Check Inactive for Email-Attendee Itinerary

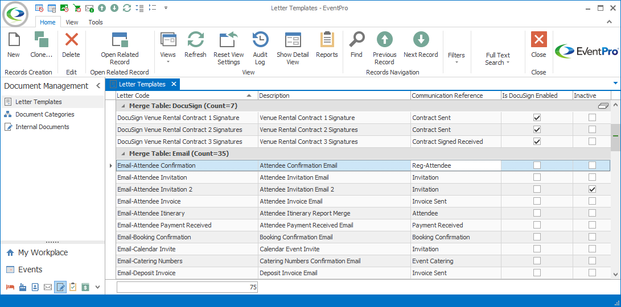pos(592,213)
